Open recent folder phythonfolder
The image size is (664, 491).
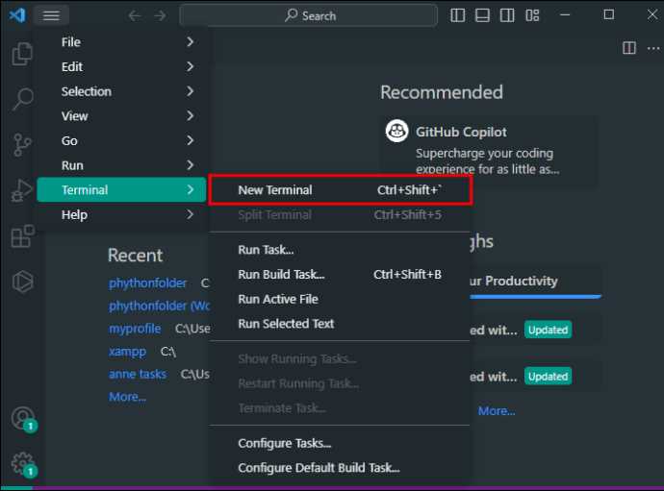point(147,282)
